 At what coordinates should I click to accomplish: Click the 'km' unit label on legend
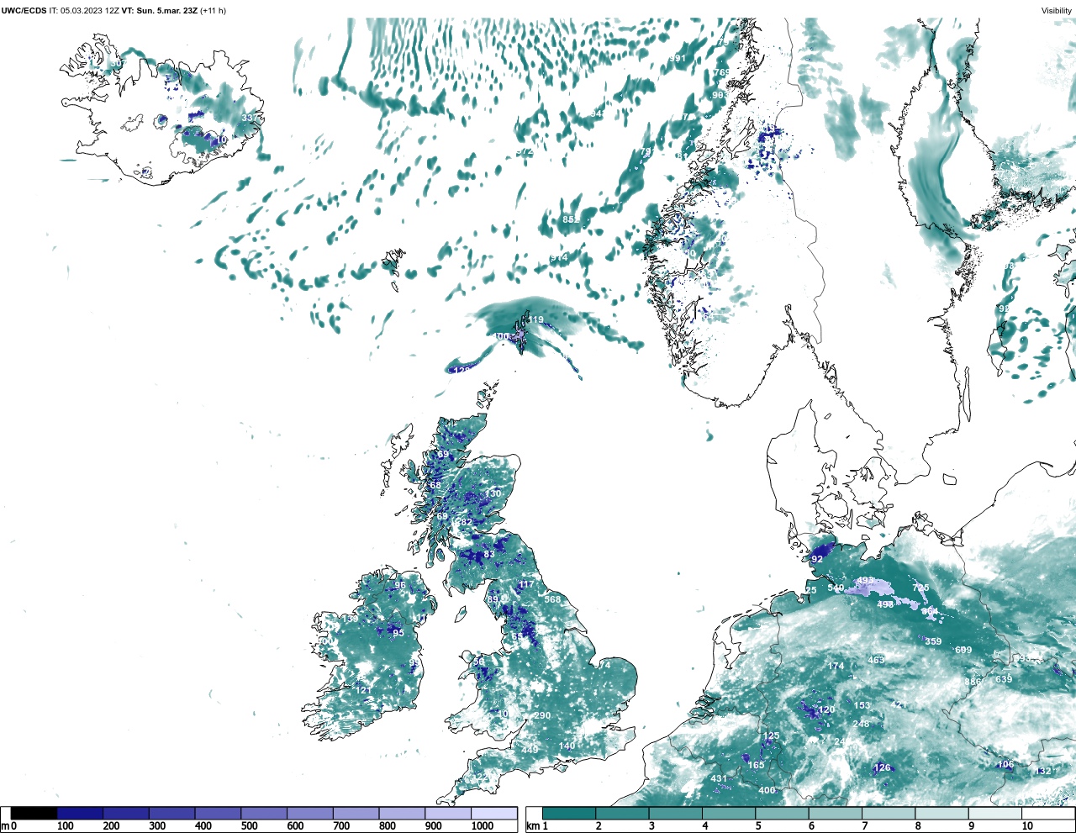(x=532, y=826)
